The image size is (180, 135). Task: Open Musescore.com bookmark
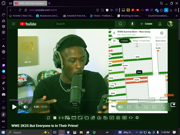(x=48, y=16)
